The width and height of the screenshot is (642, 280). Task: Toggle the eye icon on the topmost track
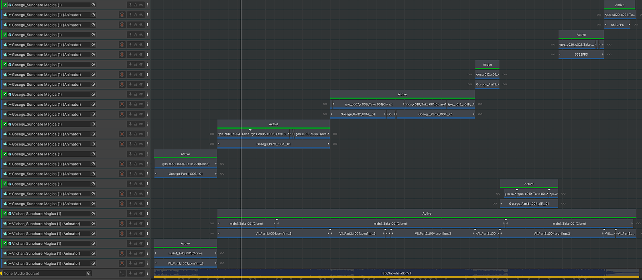pos(141,5)
